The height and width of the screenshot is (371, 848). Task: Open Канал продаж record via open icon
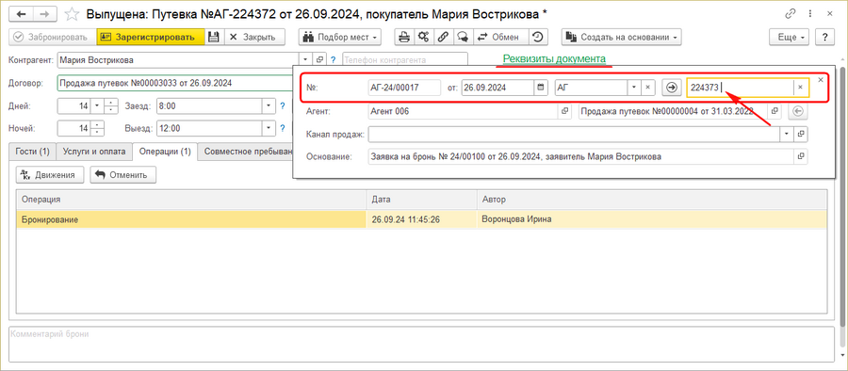tap(801, 134)
